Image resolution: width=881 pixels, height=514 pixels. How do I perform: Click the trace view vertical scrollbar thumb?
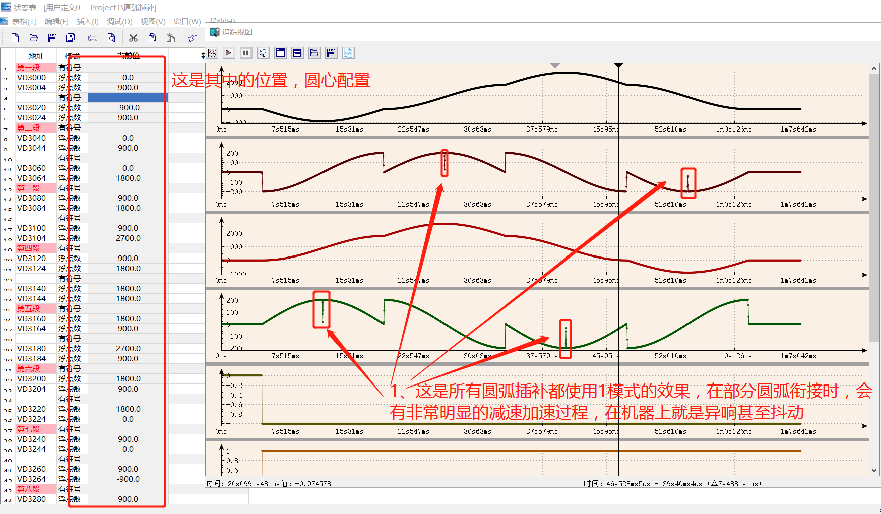pos(874,208)
